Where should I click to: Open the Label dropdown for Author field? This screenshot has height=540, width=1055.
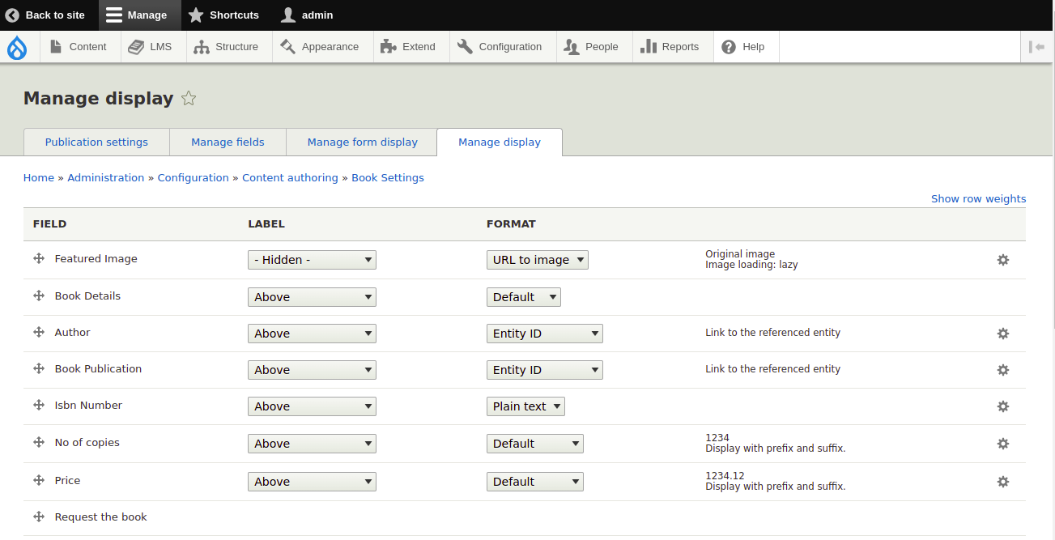(312, 333)
